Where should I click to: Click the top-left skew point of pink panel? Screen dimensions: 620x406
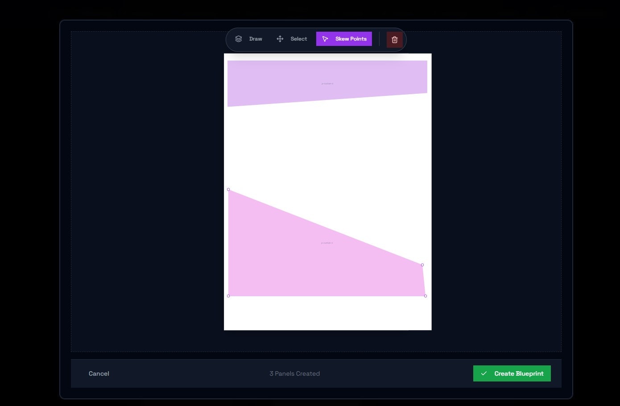coord(228,190)
